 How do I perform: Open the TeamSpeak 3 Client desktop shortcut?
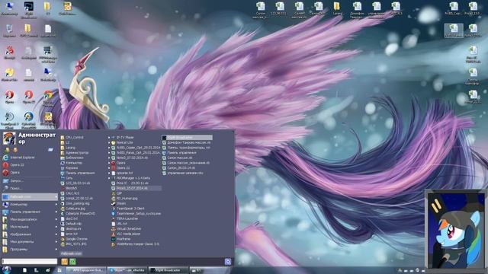point(9,120)
